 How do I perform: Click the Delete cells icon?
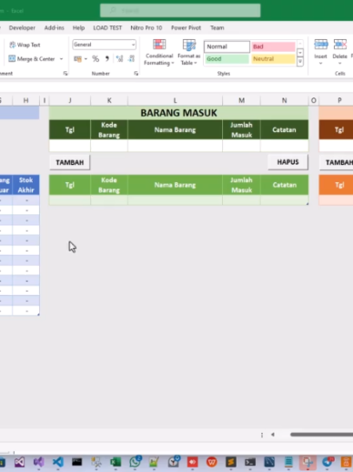340,45
